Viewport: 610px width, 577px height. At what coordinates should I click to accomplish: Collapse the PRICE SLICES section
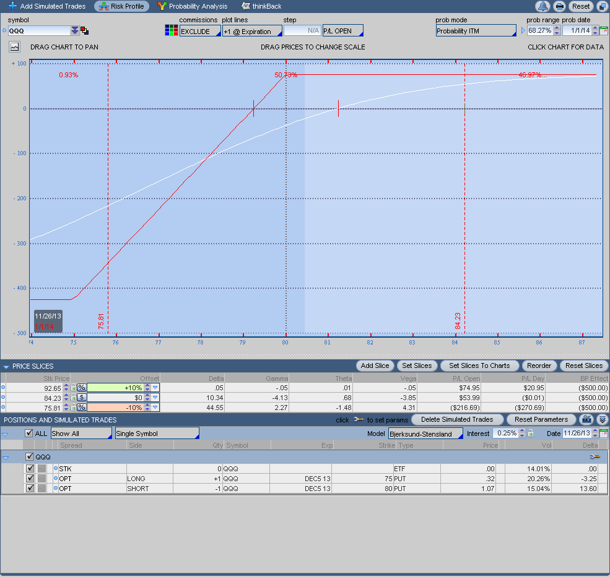pyautogui.click(x=6, y=366)
